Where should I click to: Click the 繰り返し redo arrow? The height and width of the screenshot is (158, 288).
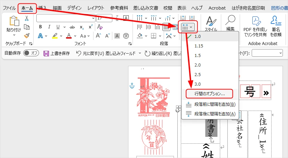[147, 54]
